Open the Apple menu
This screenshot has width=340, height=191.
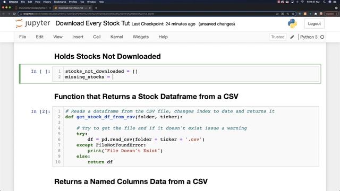(x=4, y=2)
